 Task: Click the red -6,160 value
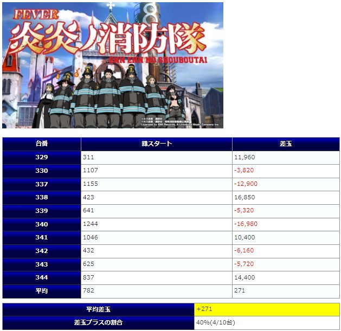tap(244, 251)
